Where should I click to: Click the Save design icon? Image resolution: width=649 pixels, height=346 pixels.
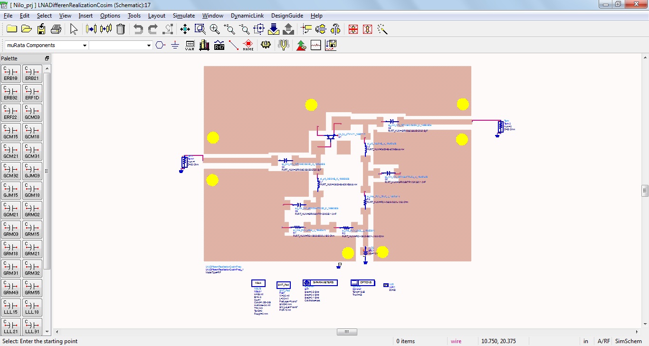click(x=41, y=29)
